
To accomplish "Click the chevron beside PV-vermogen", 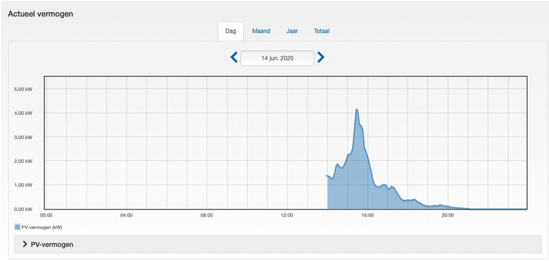I will pos(25,245).
